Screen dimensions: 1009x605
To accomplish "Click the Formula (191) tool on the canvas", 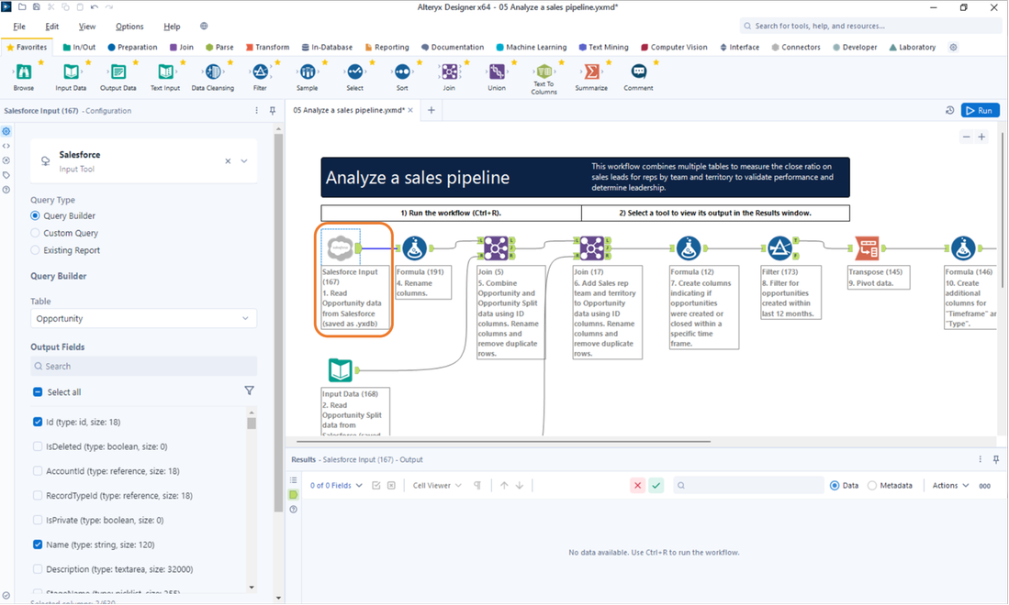I will pyautogui.click(x=414, y=247).
